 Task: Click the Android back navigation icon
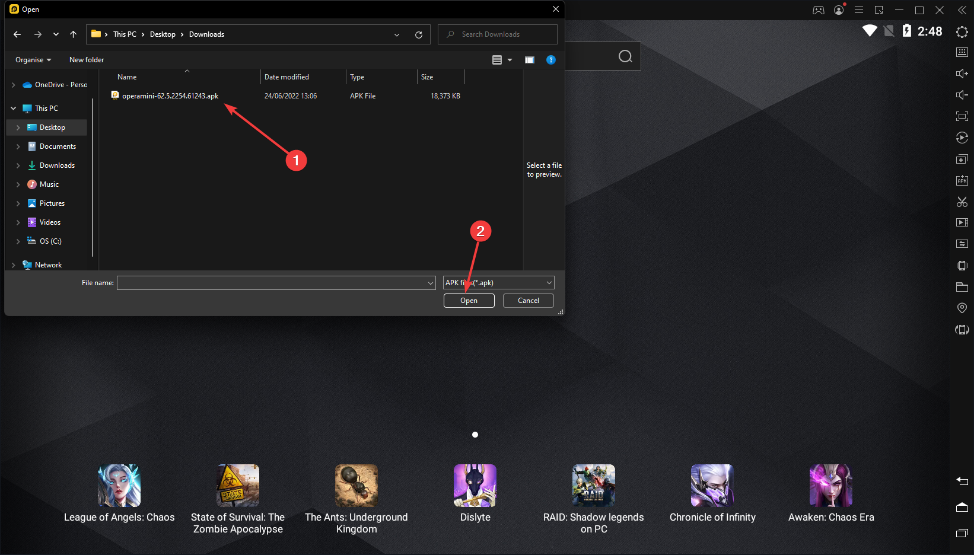pyautogui.click(x=962, y=481)
